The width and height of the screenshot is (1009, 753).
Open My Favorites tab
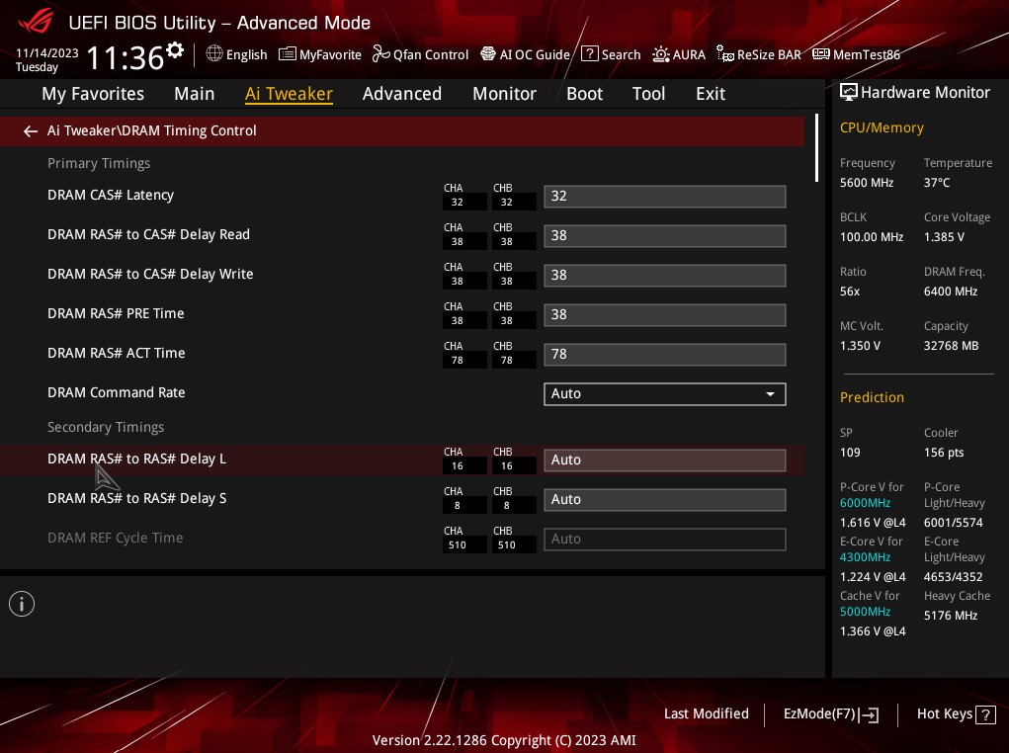pyautogui.click(x=93, y=94)
